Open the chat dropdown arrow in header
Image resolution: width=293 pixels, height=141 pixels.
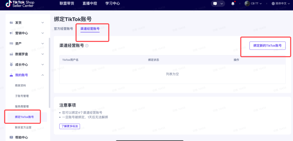point(222,3)
